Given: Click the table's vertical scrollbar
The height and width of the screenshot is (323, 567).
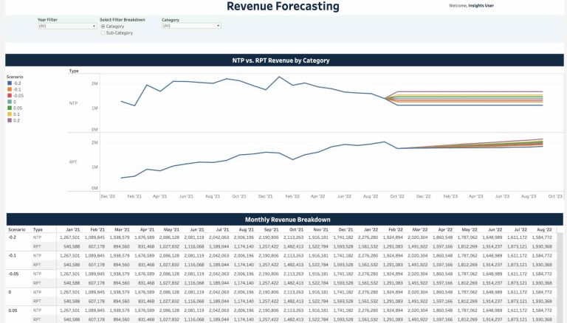Looking at the screenshot, I should click(x=560, y=277).
